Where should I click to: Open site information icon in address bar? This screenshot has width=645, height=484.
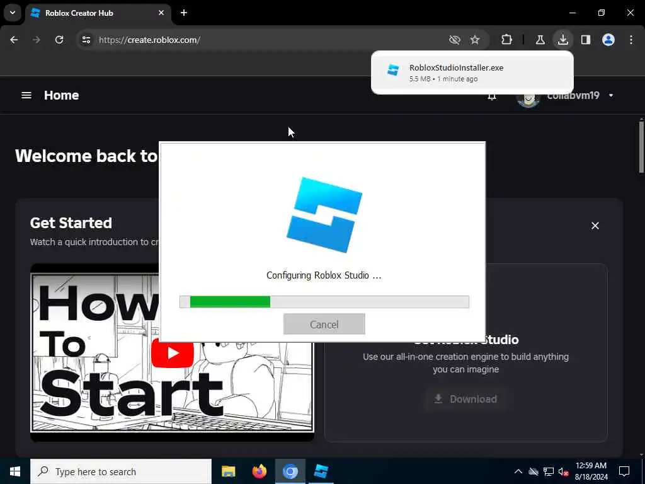86,40
